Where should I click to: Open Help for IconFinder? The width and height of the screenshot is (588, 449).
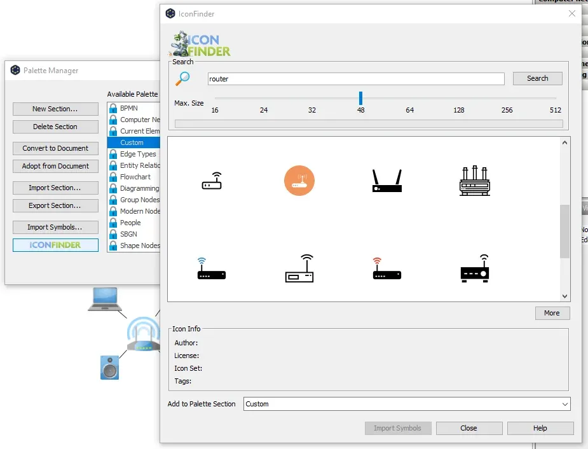pos(540,428)
